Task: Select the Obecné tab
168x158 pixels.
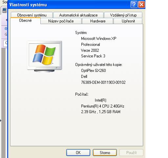Action: coord(25,20)
